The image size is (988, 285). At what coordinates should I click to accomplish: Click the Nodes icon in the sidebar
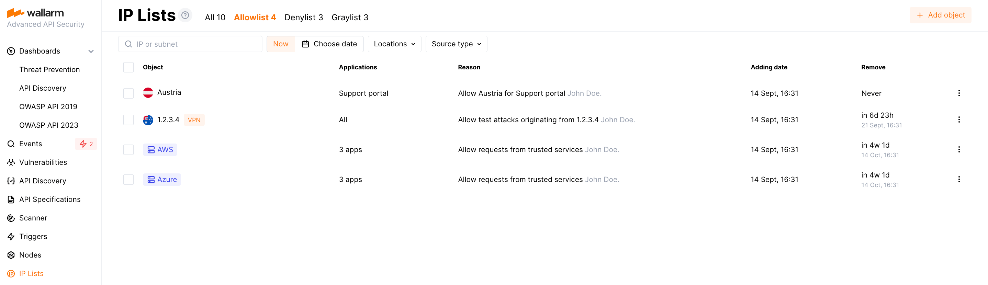(x=11, y=255)
